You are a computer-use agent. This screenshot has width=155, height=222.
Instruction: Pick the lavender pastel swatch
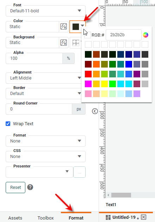[x=137, y=94]
